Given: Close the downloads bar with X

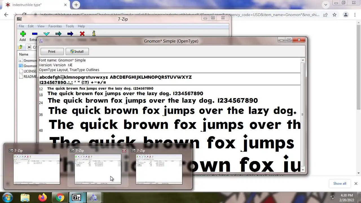Looking at the screenshot, I should pyautogui.click(x=356, y=183).
